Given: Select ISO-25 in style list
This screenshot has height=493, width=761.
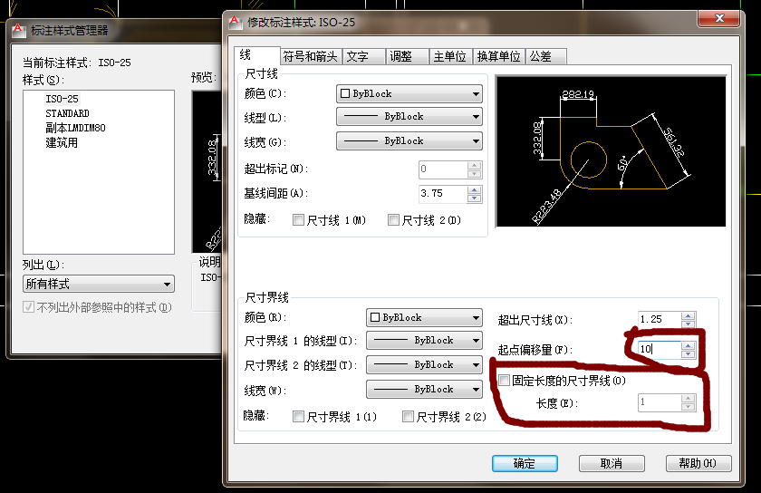Looking at the screenshot, I should pyautogui.click(x=62, y=99).
